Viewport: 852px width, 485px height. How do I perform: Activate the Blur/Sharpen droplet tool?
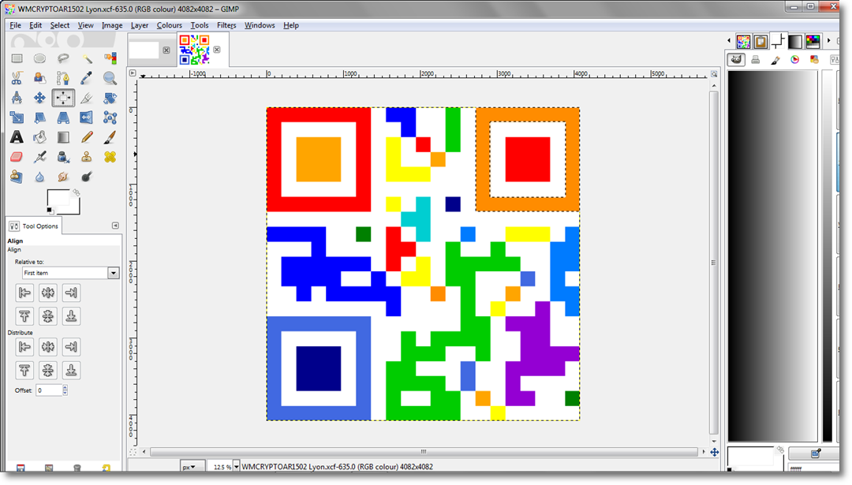tap(39, 177)
